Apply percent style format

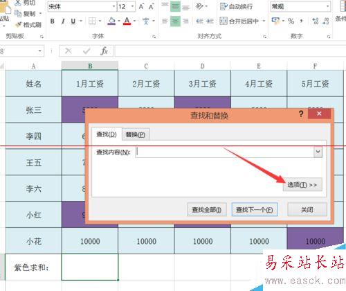coord(291,21)
